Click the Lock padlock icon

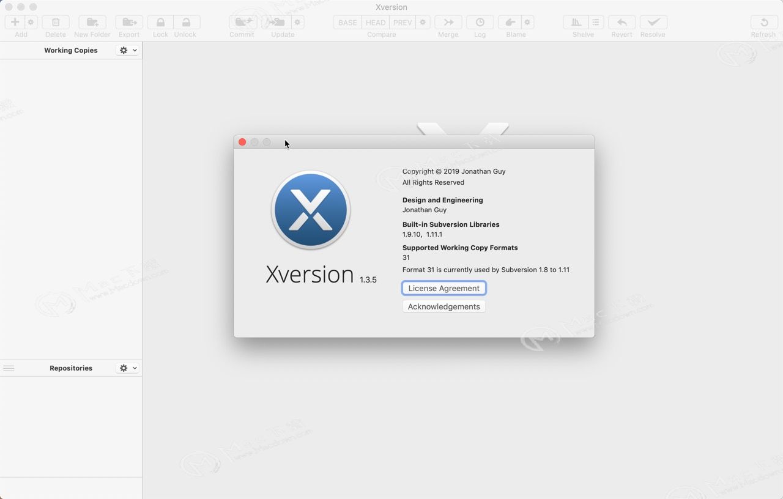tap(160, 22)
